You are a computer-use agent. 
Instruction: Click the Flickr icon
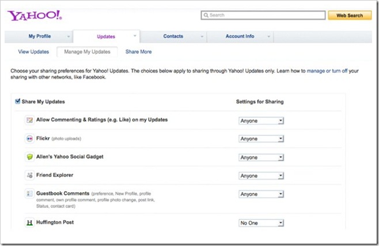click(29, 138)
